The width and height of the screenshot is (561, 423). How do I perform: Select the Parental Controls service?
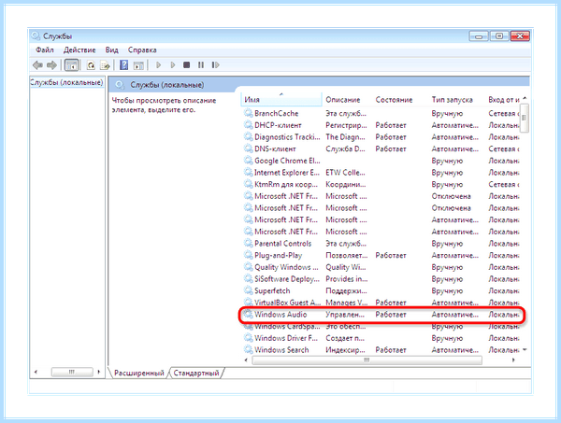click(282, 244)
